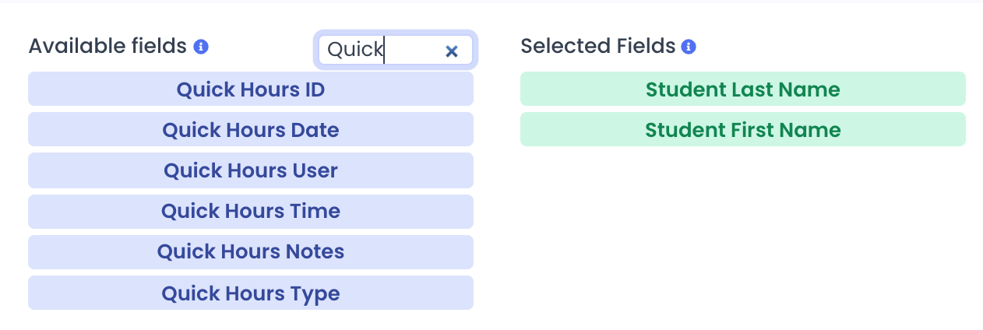
Task: Click the green Student Last Name chip
Action: [743, 89]
